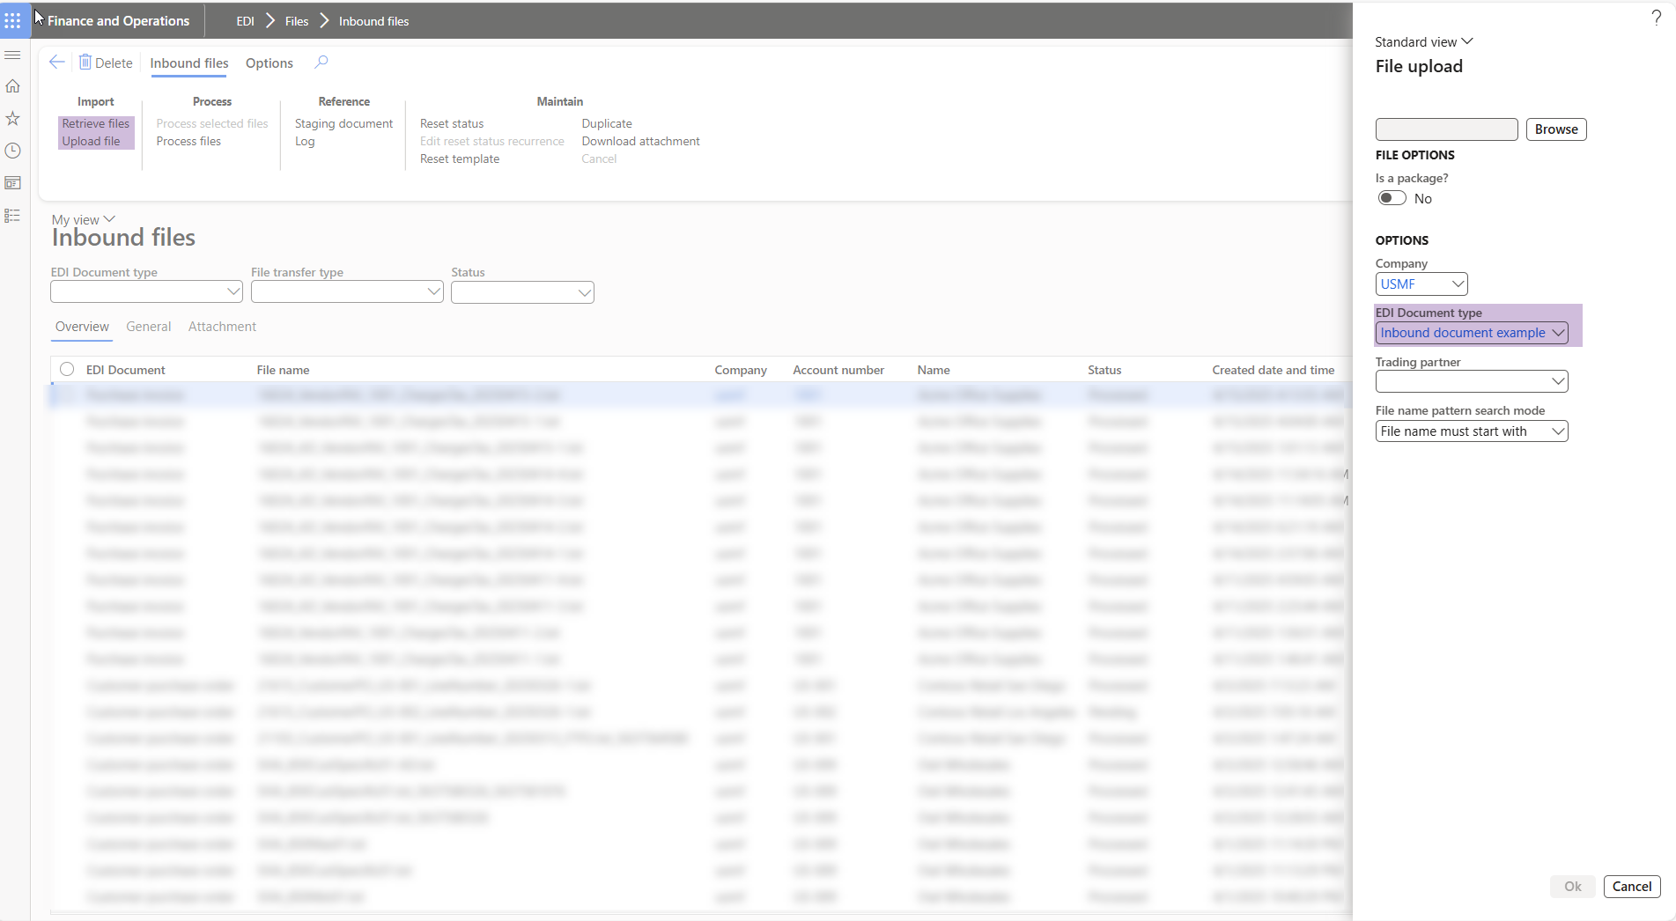This screenshot has width=1676, height=921.
Task: Open Workspaces icon in sidebar
Action: click(x=13, y=183)
